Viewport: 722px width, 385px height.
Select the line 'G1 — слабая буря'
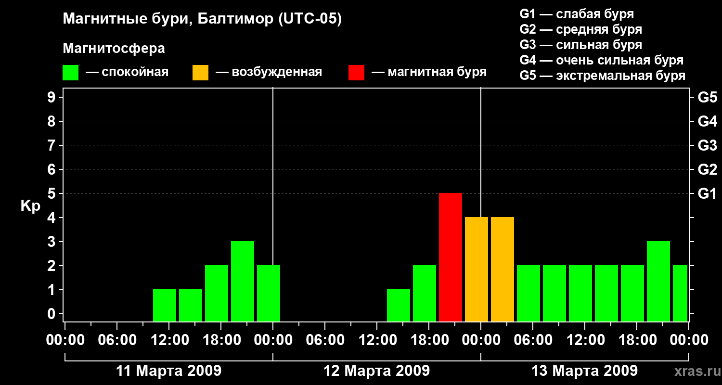click(x=577, y=14)
